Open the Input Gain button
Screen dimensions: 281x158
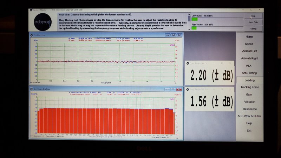(x=253, y=22)
